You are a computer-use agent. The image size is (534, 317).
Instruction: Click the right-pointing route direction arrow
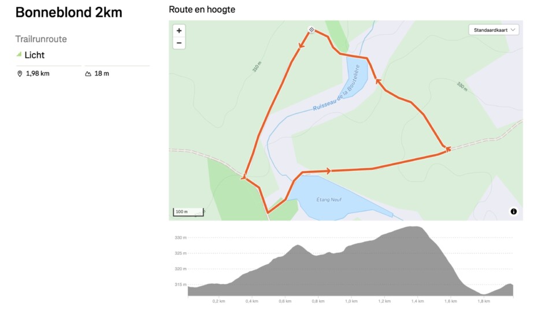[x=328, y=171]
